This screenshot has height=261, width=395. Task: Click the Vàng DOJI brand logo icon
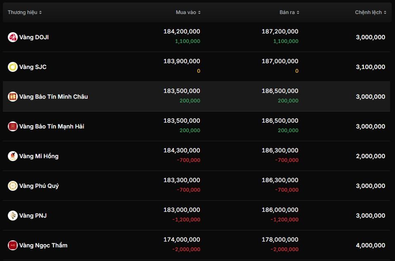(12, 37)
